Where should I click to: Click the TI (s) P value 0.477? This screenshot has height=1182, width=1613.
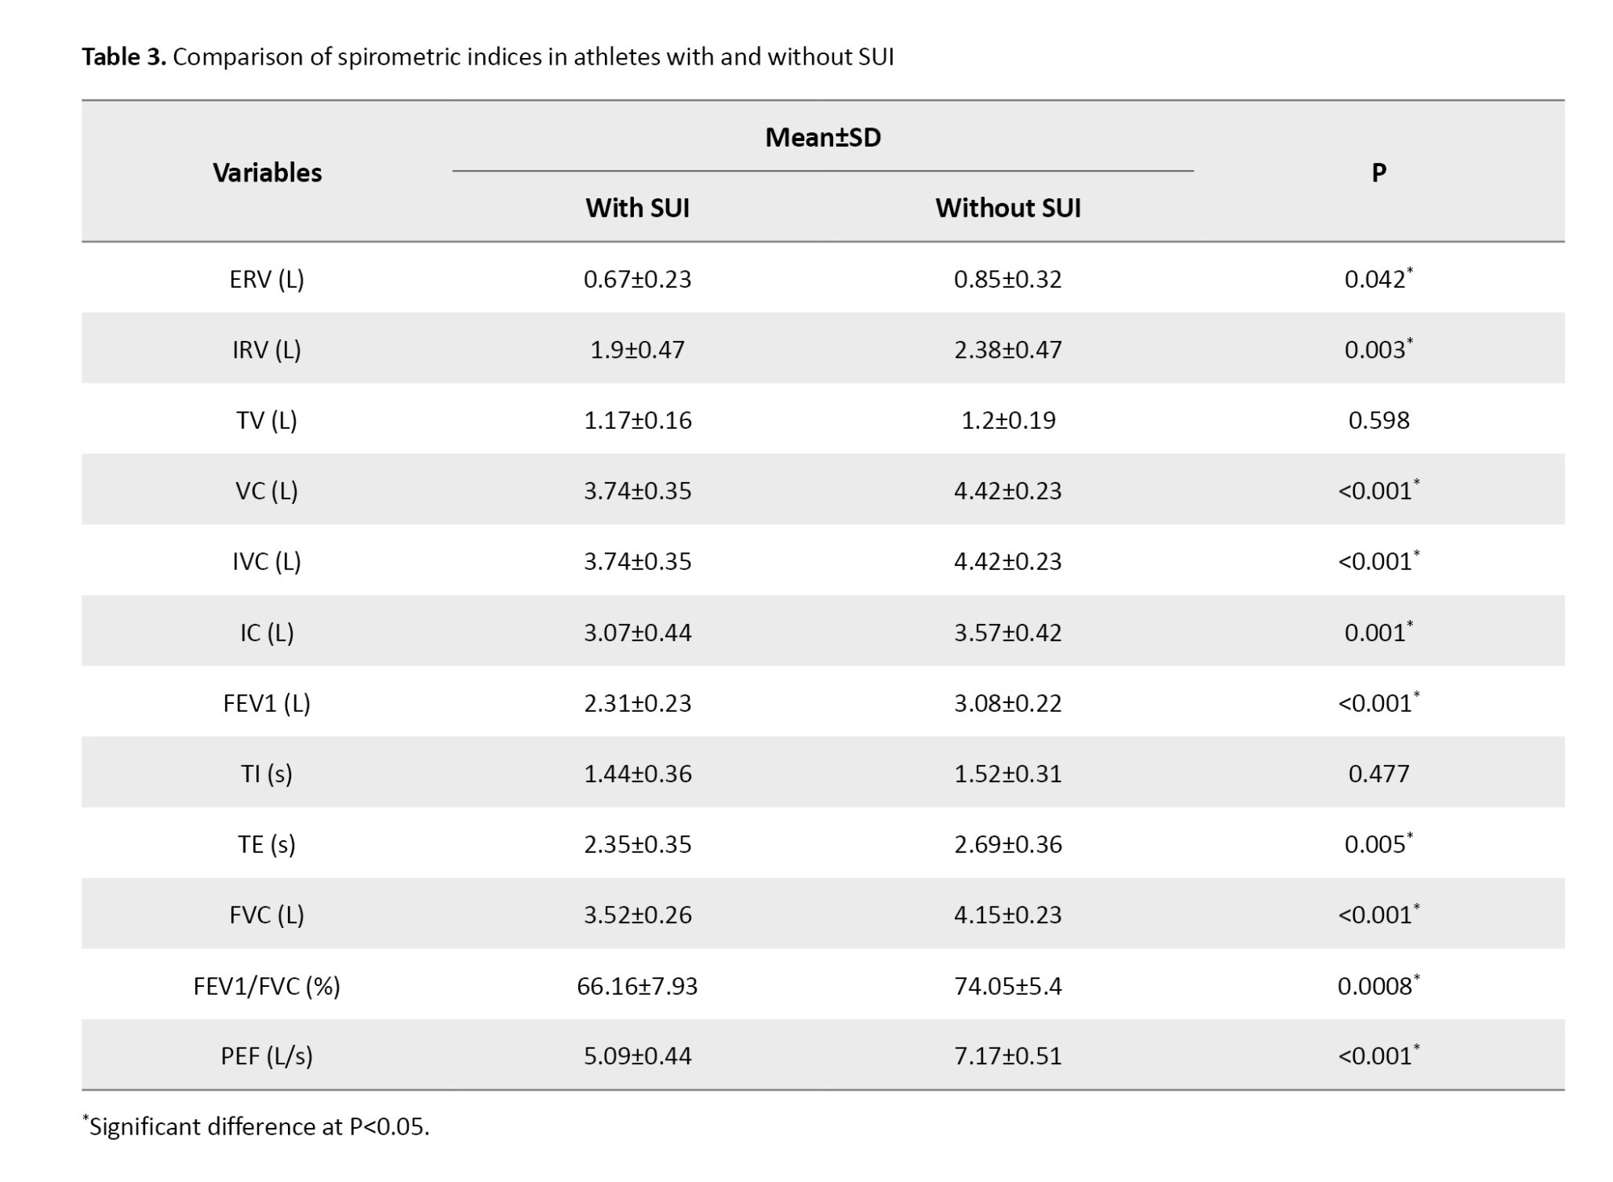(1378, 773)
